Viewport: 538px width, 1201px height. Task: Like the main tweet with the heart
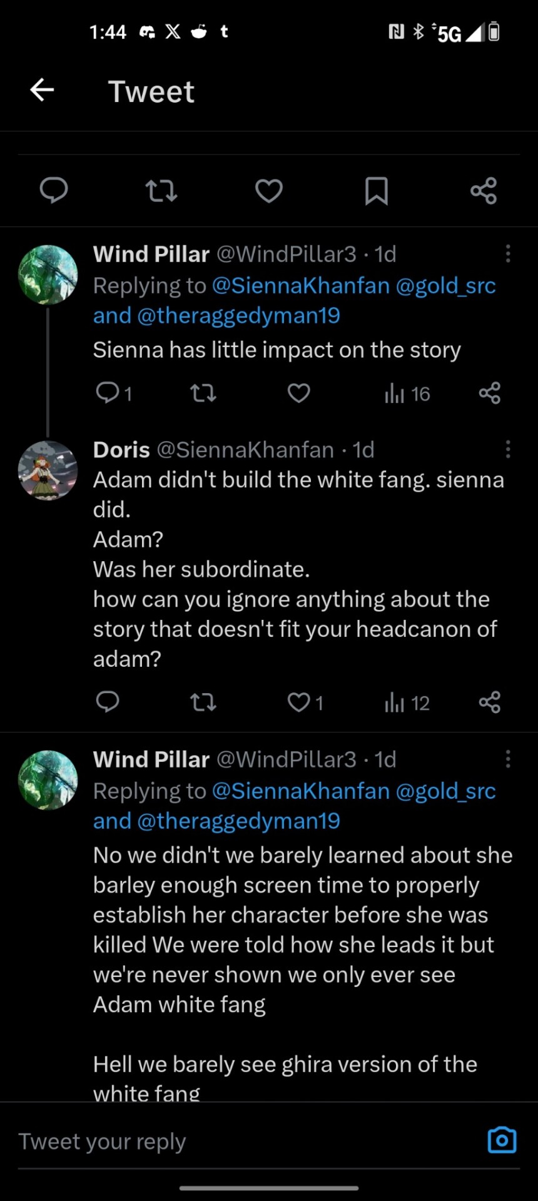tap(269, 190)
